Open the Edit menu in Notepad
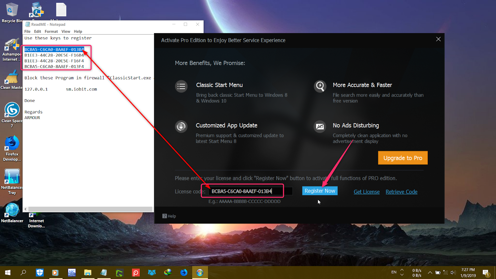Viewport: 496px width, 279px height. tap(38, 31)
